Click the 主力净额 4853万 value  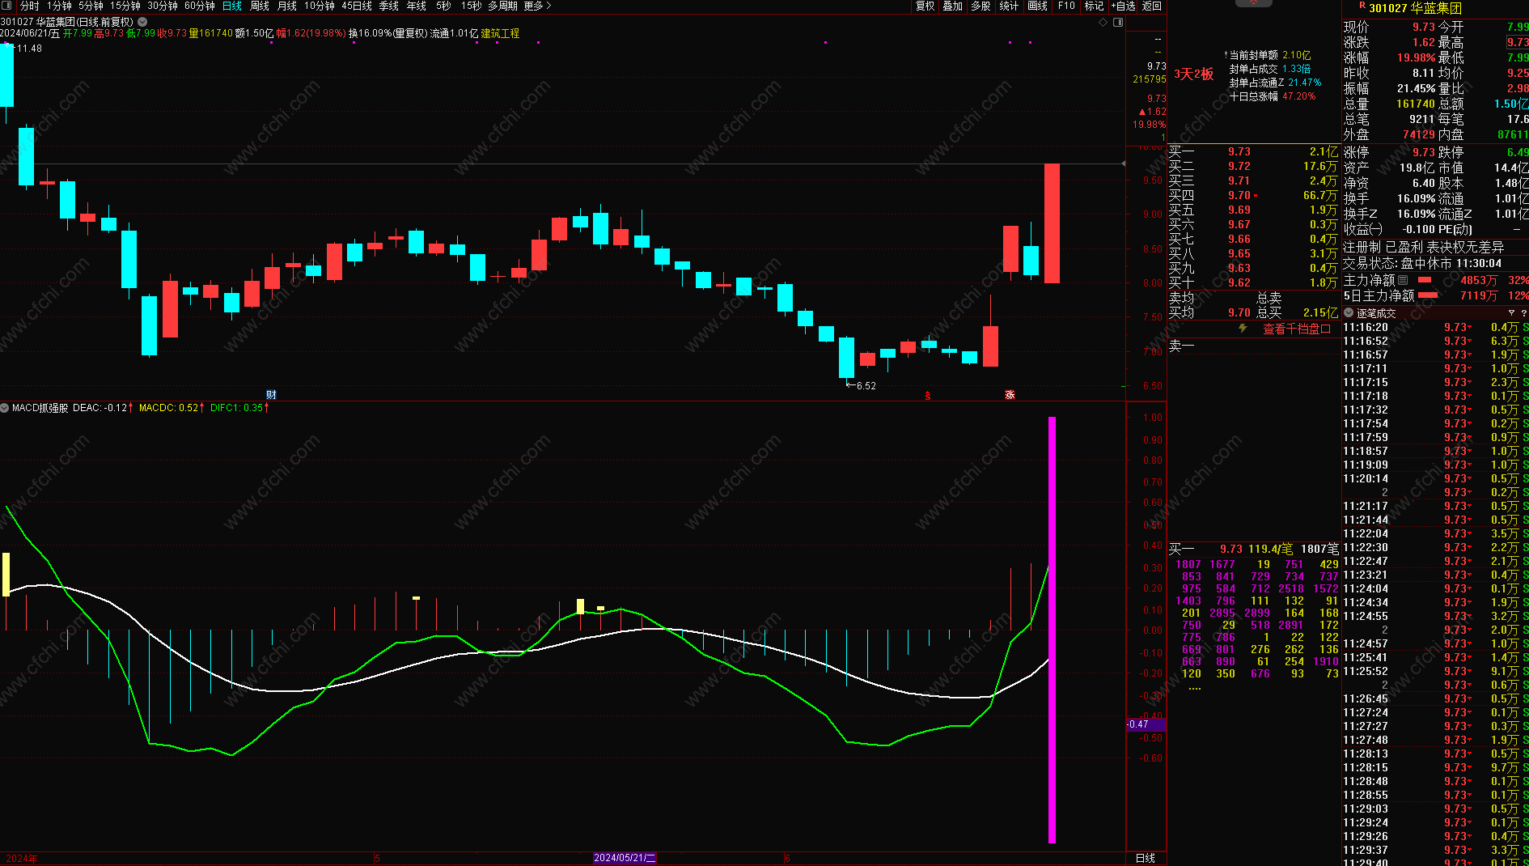pos(1479,280)
